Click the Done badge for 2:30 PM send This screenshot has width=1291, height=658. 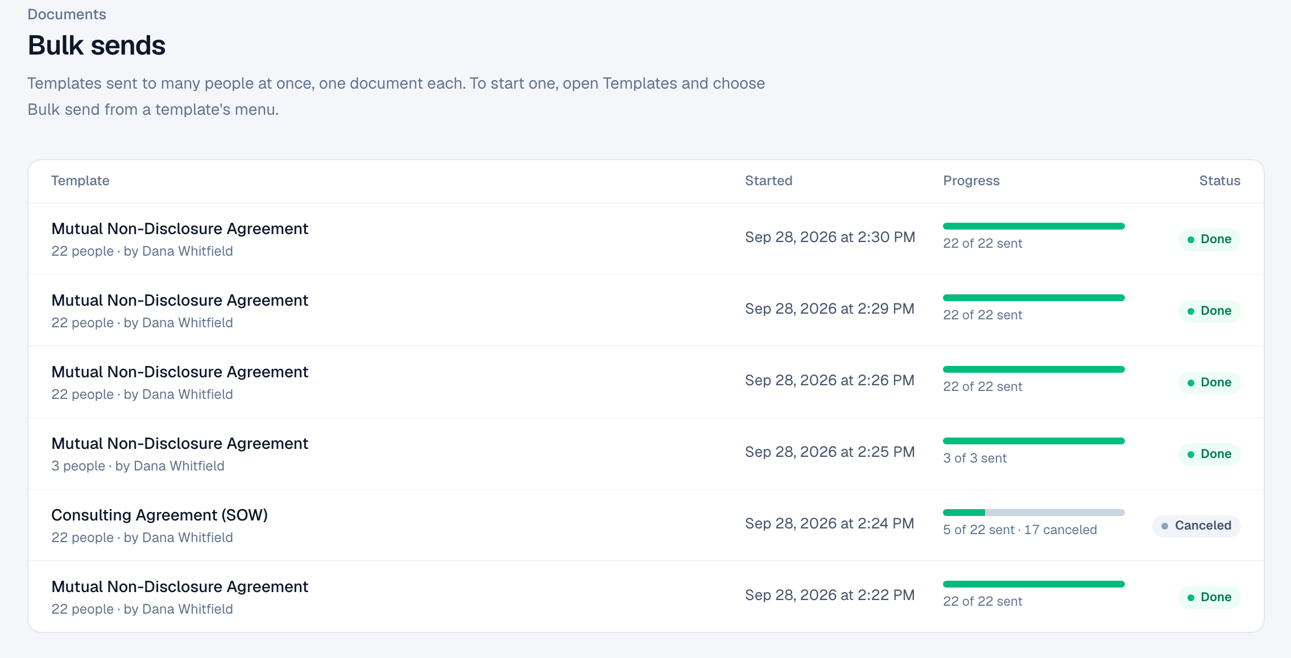pyautogui.click(x=1210, y=239)
